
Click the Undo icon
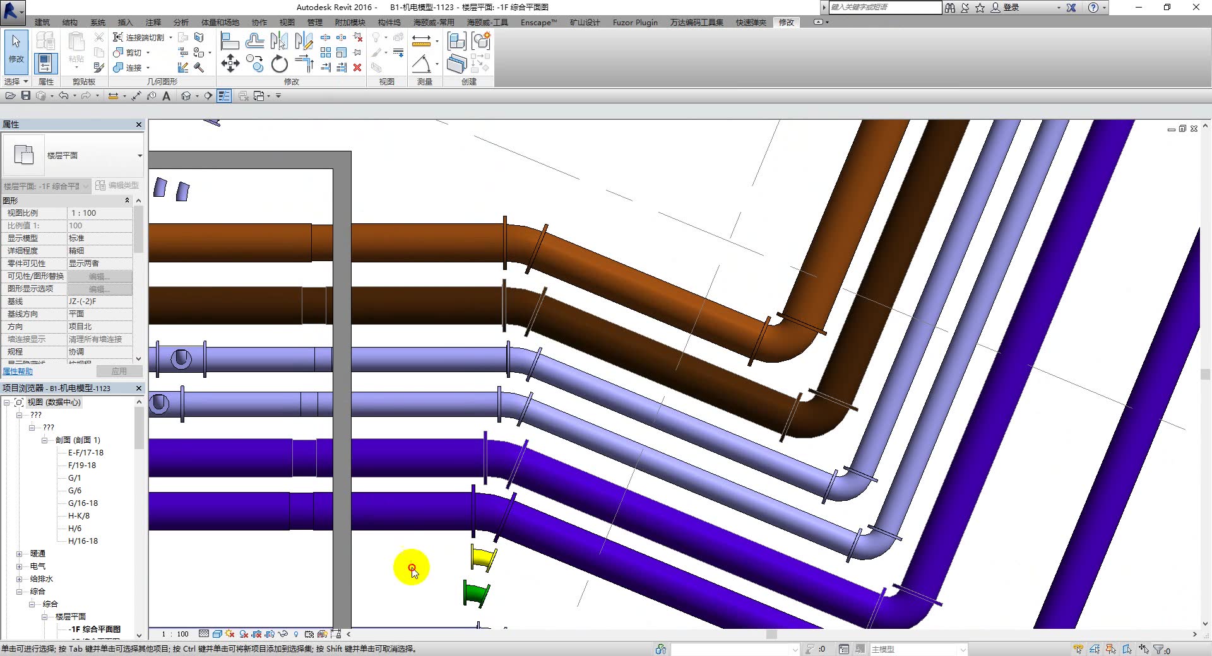[64, 95]
